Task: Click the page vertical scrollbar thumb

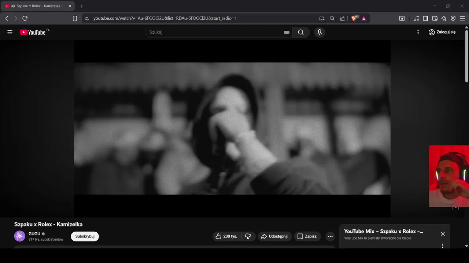Action: point(466,57)
